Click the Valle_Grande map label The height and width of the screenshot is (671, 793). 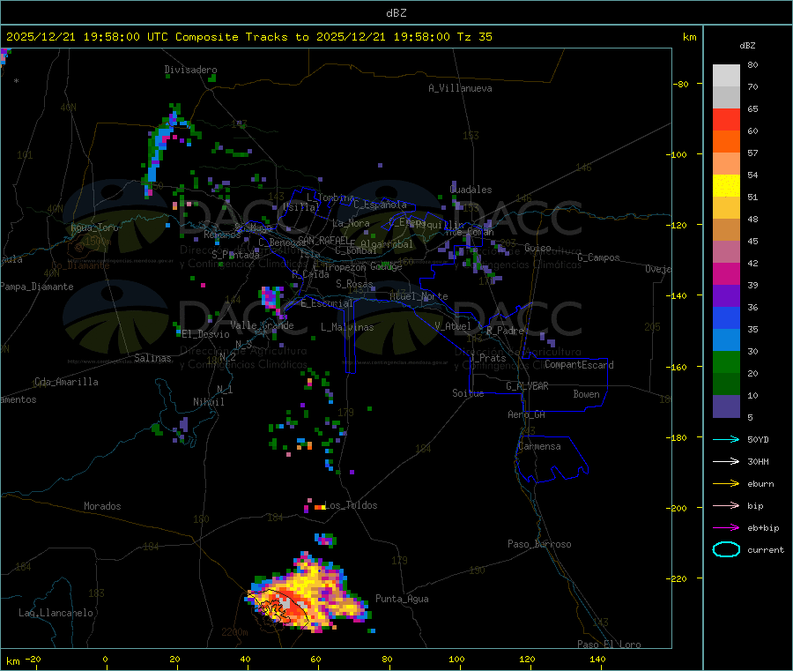coord(262,325)
